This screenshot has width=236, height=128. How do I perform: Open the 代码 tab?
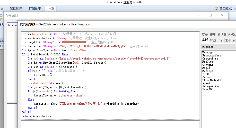click(220, 40)
